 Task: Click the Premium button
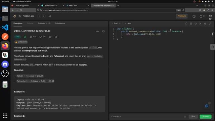pyautogui.click(x=181, y=16)
